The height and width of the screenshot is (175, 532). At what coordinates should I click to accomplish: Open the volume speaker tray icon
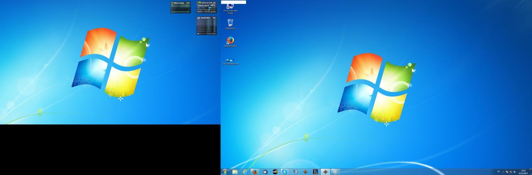[515, 172]
